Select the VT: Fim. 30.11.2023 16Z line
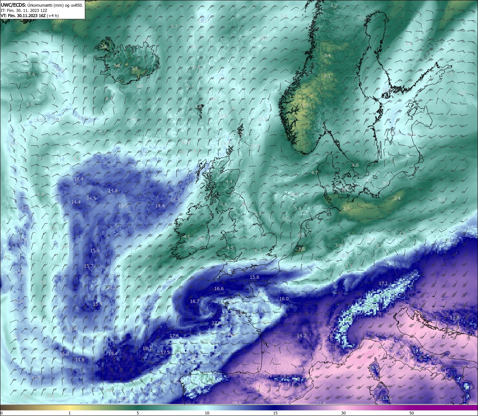 (30, 16)
